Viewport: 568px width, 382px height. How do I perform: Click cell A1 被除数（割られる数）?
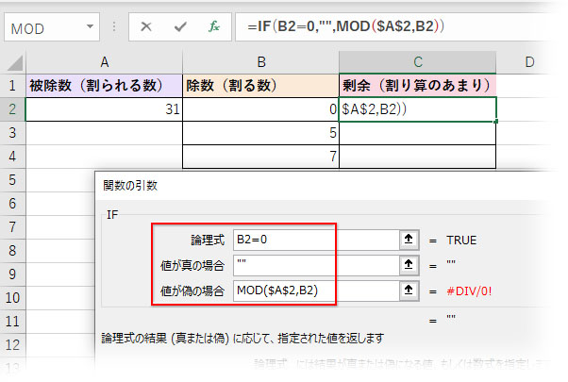(x=105, y=86)
